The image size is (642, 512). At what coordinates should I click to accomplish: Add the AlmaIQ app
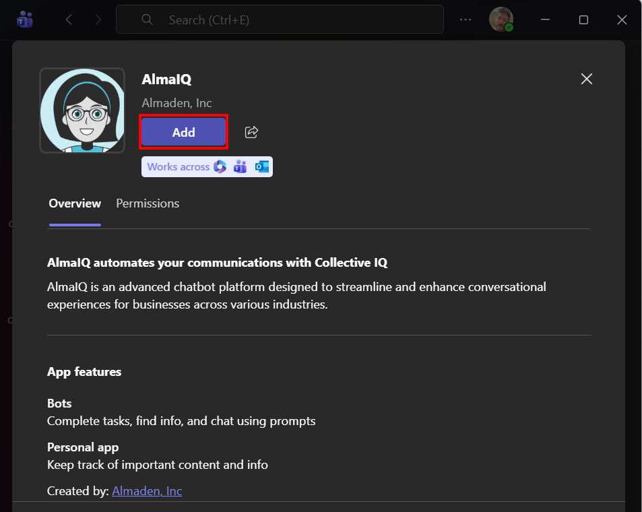click(183, 132)
